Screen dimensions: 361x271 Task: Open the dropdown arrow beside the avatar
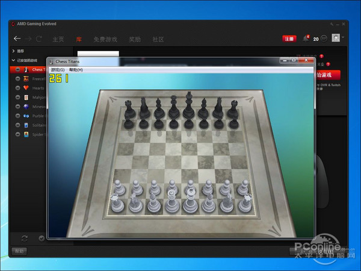[x=343, y=37]
